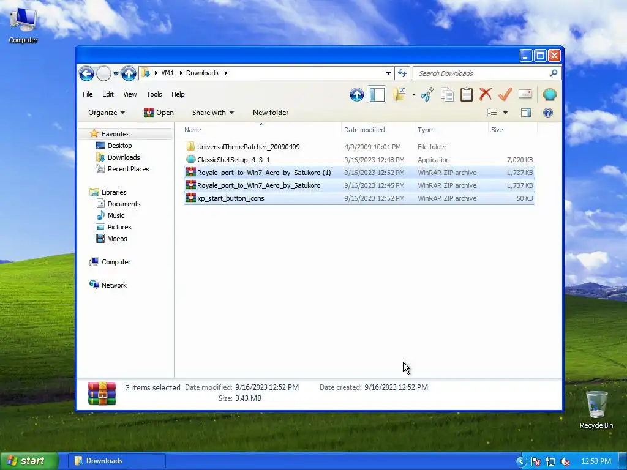This screenshot has height=470, width=627.
Task: Open the Help menu
Action: (x=178, y=94)
